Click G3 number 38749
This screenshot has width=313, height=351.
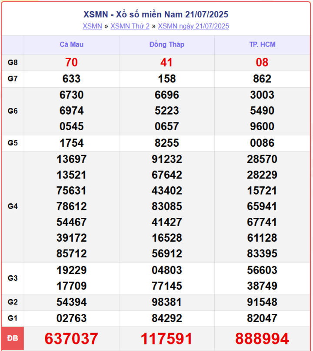click(x=262, y=286)
